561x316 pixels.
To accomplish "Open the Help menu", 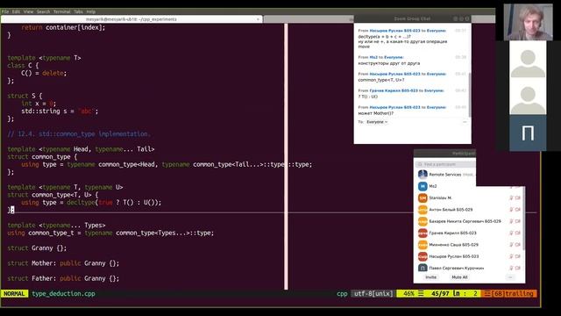I will (x=91, y=11).
